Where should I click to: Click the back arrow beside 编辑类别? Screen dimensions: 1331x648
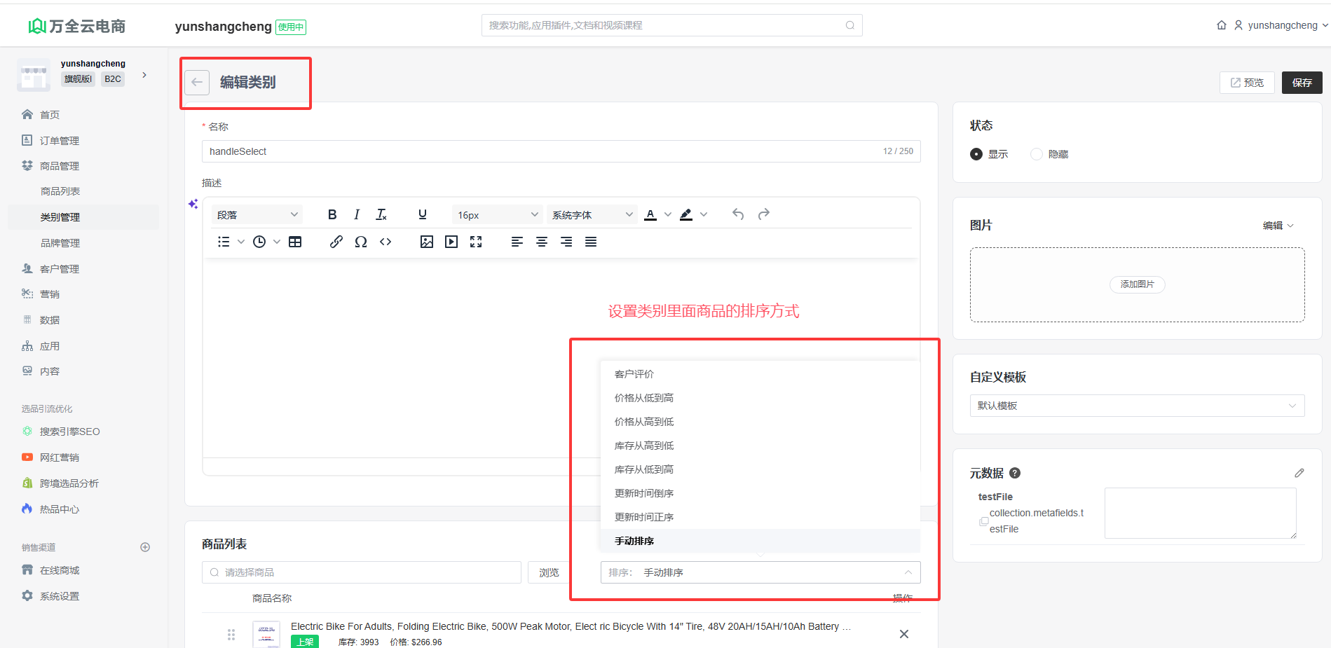tap(197, 83)
